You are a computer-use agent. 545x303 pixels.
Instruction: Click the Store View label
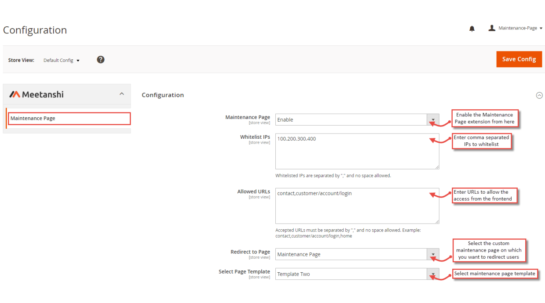[x=21, y=60]
